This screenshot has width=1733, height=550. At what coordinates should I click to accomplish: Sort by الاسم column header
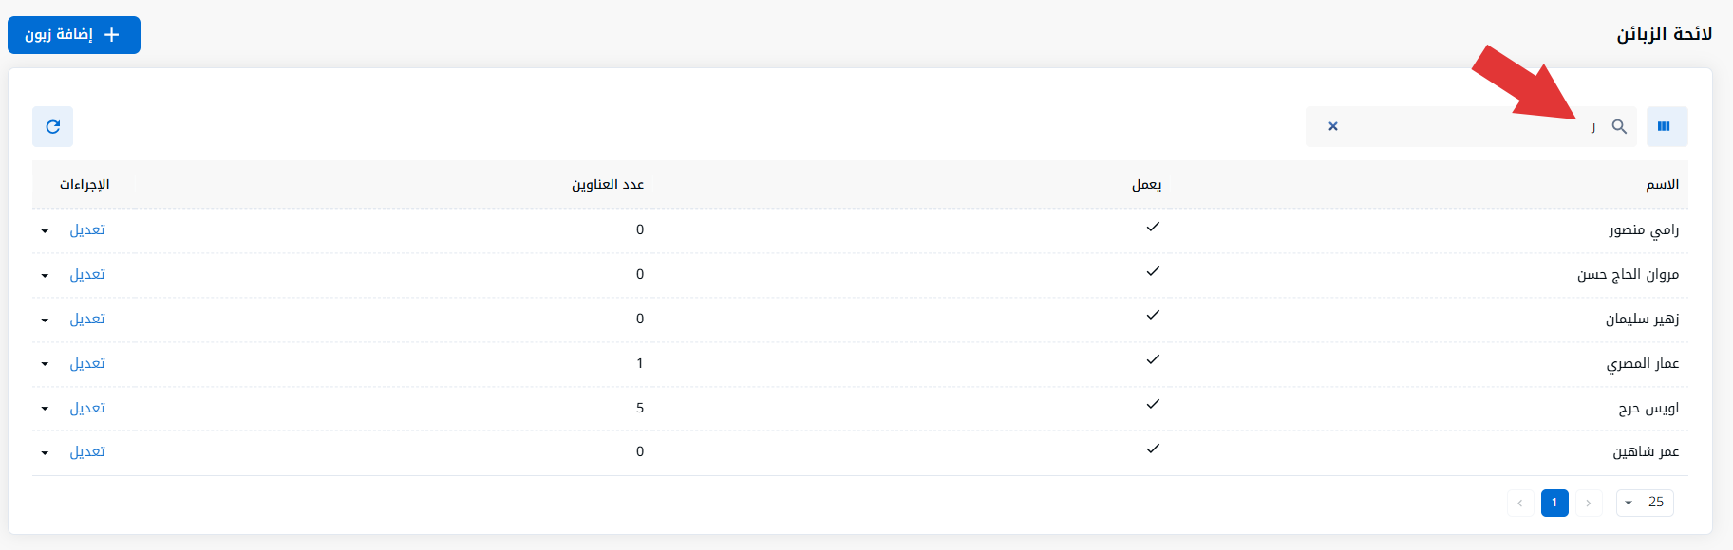coord(1662,184)
